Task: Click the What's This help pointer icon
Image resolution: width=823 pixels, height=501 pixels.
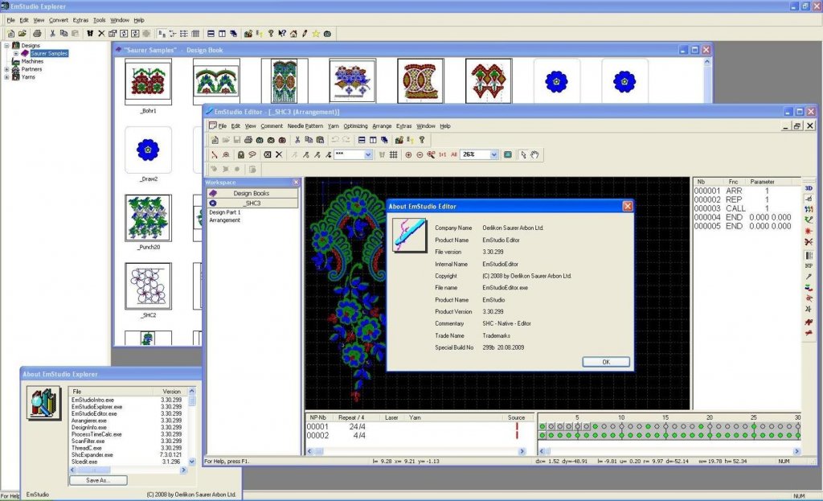Action: [x=282, y=34]
